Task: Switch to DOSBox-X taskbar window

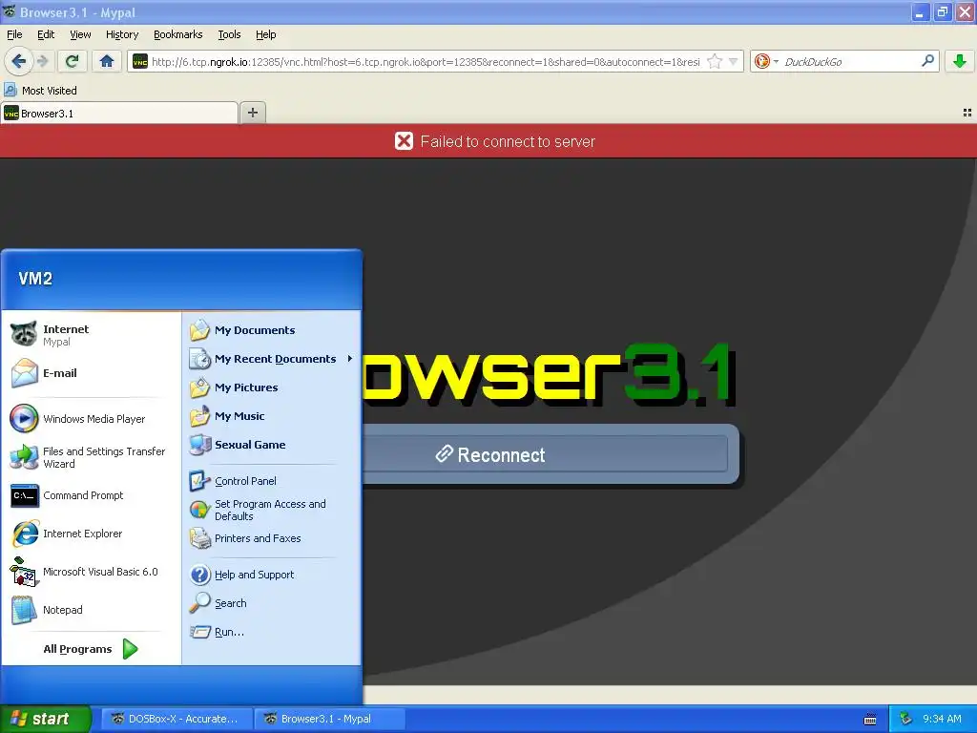Action: 177,719
